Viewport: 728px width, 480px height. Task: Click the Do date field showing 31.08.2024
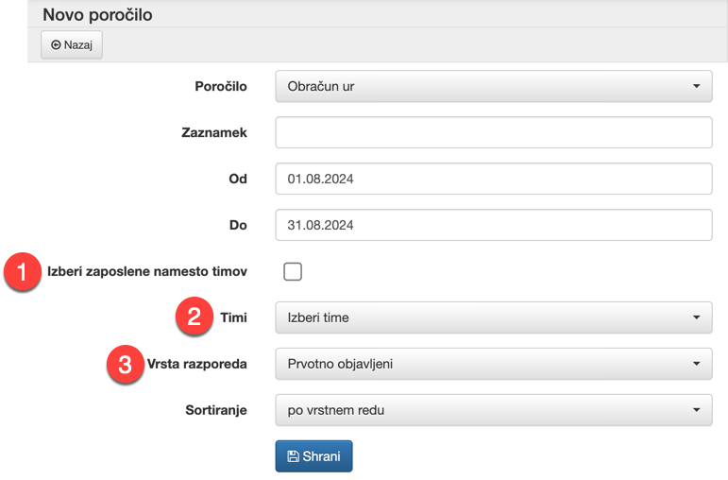pos(493,225)
